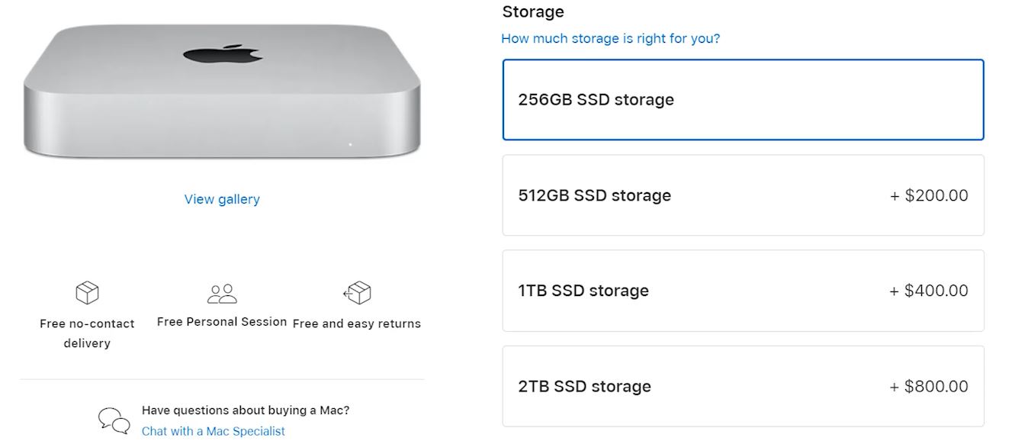The width and height of the screenshot is (1015, 444).
Task: Click the '+ $800.00' price label
Action: [929, 386]
